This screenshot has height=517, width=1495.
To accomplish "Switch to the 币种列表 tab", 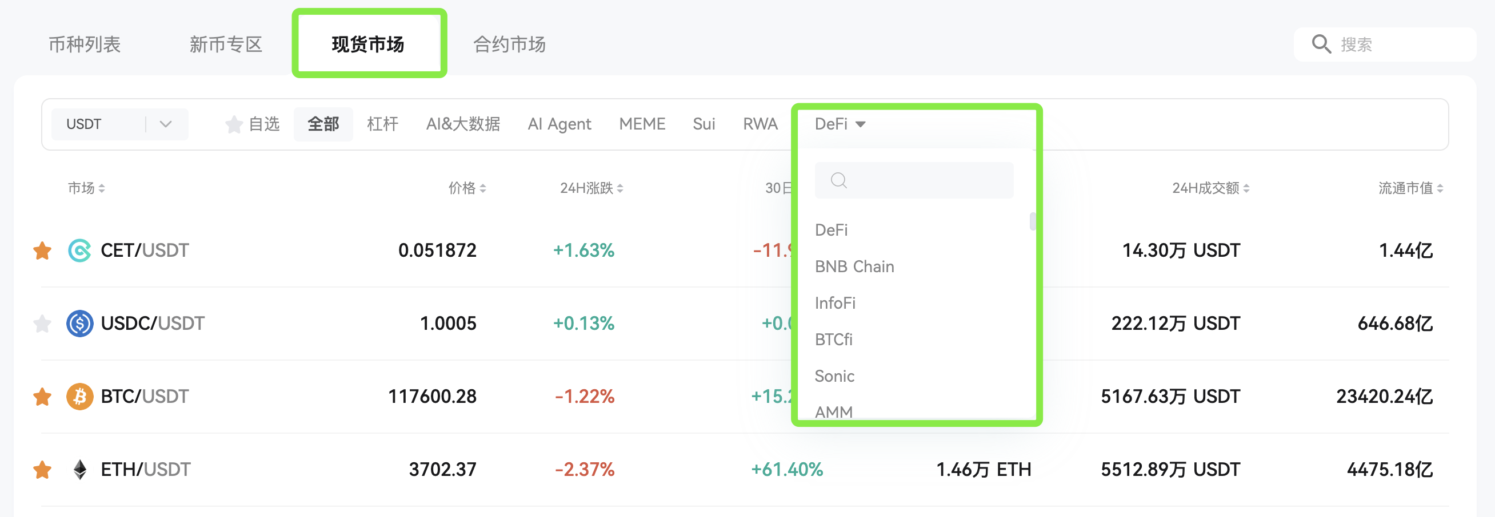I will [x=85, y=44].
